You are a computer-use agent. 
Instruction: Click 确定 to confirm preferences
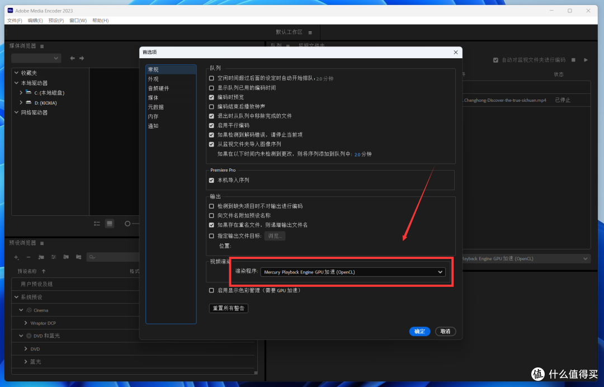[419, 331]
